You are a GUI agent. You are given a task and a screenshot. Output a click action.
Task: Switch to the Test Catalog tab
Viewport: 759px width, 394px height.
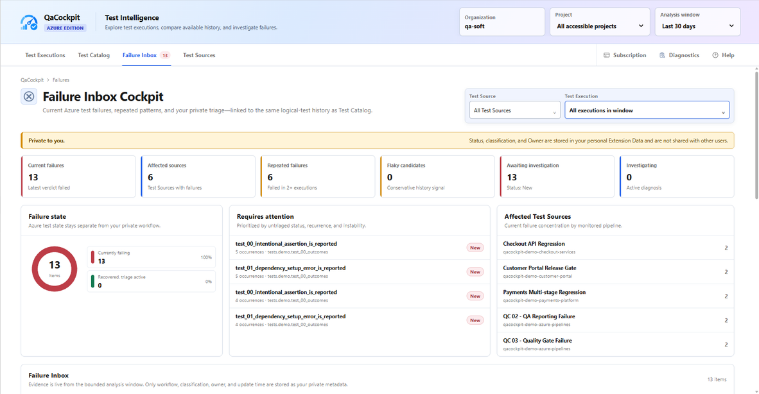point(94,55)
